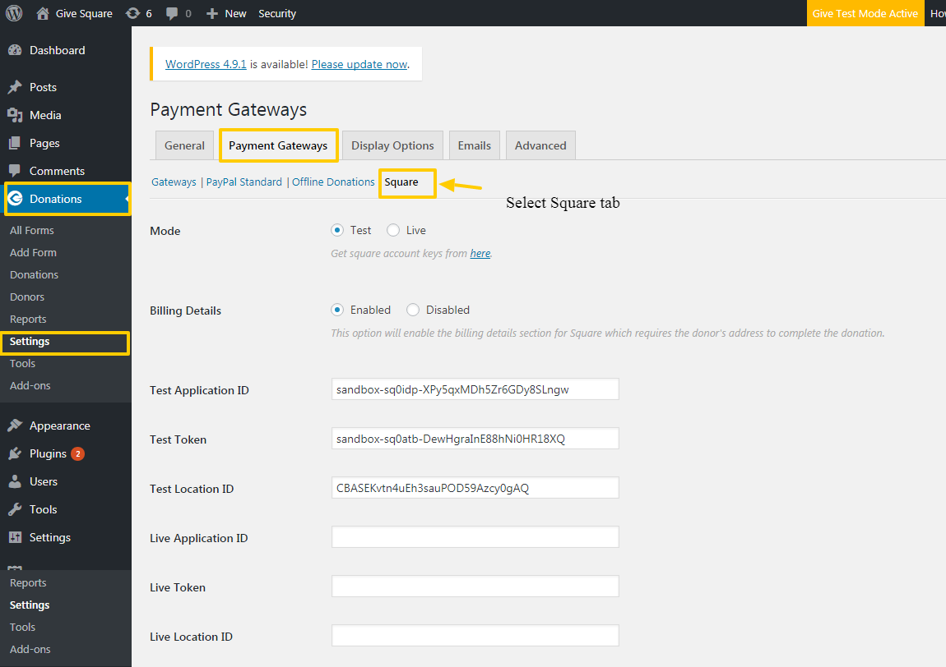Viewport: 946px width, 667px height.
Task: Click the Media library icon
Action: coord(15,115)
